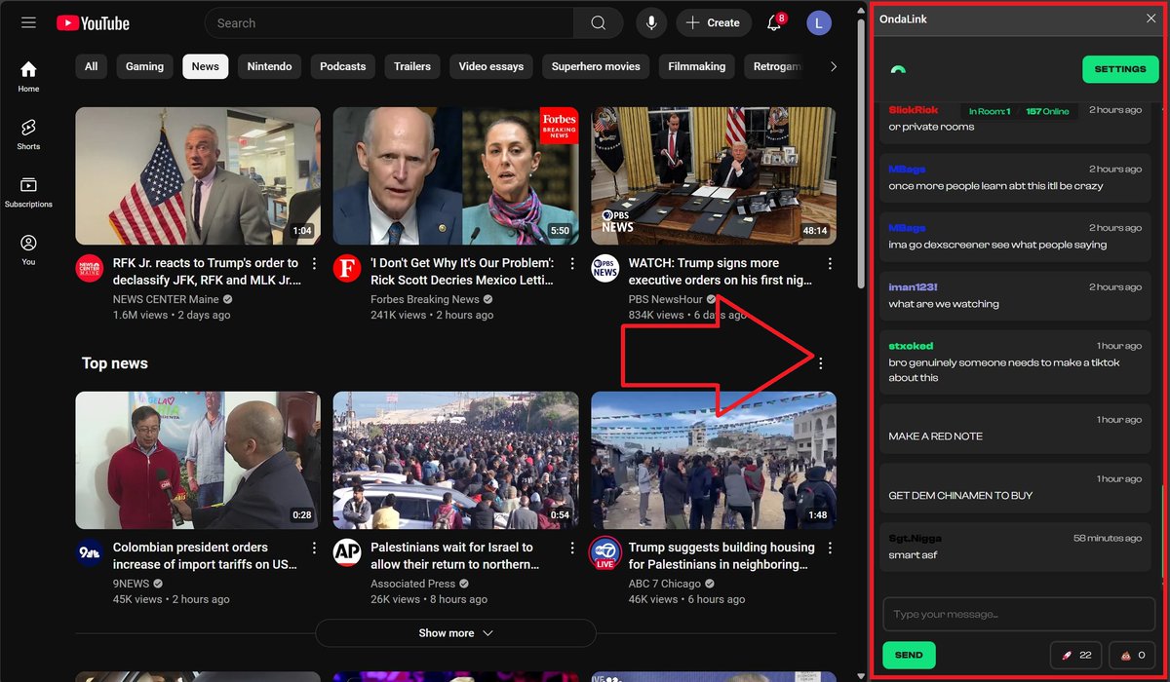Screen dimensions: 1170x682
Task: Close the OndaLink panel
Action: [x=1150, y=19]
